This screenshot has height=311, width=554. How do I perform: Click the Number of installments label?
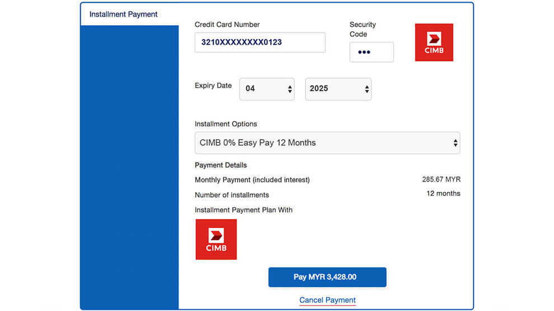coord(232,195)
